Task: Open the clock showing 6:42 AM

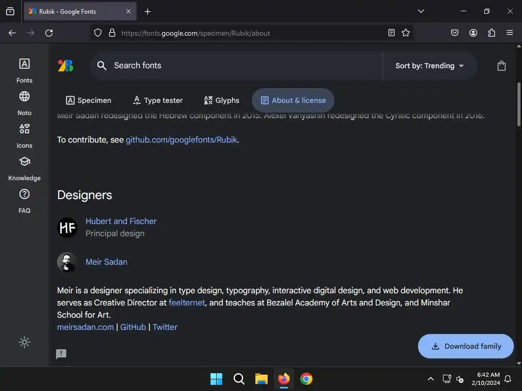Action: coord(486,379)
